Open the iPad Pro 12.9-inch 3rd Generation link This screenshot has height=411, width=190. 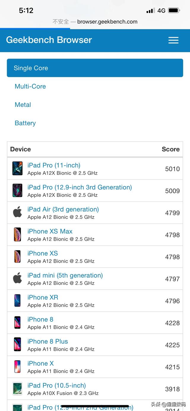[80, 187]
